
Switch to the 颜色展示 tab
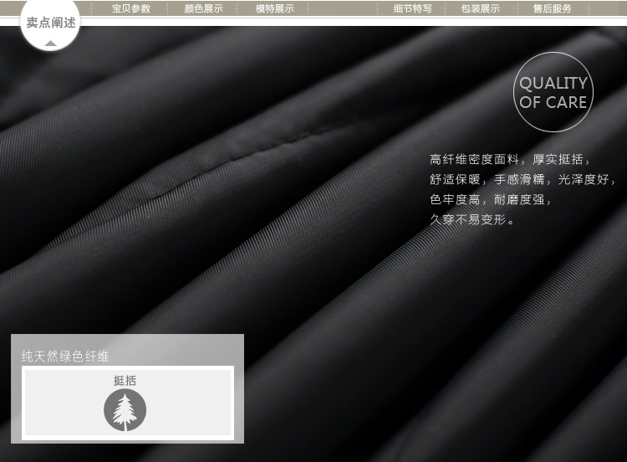tap(203, 8)
